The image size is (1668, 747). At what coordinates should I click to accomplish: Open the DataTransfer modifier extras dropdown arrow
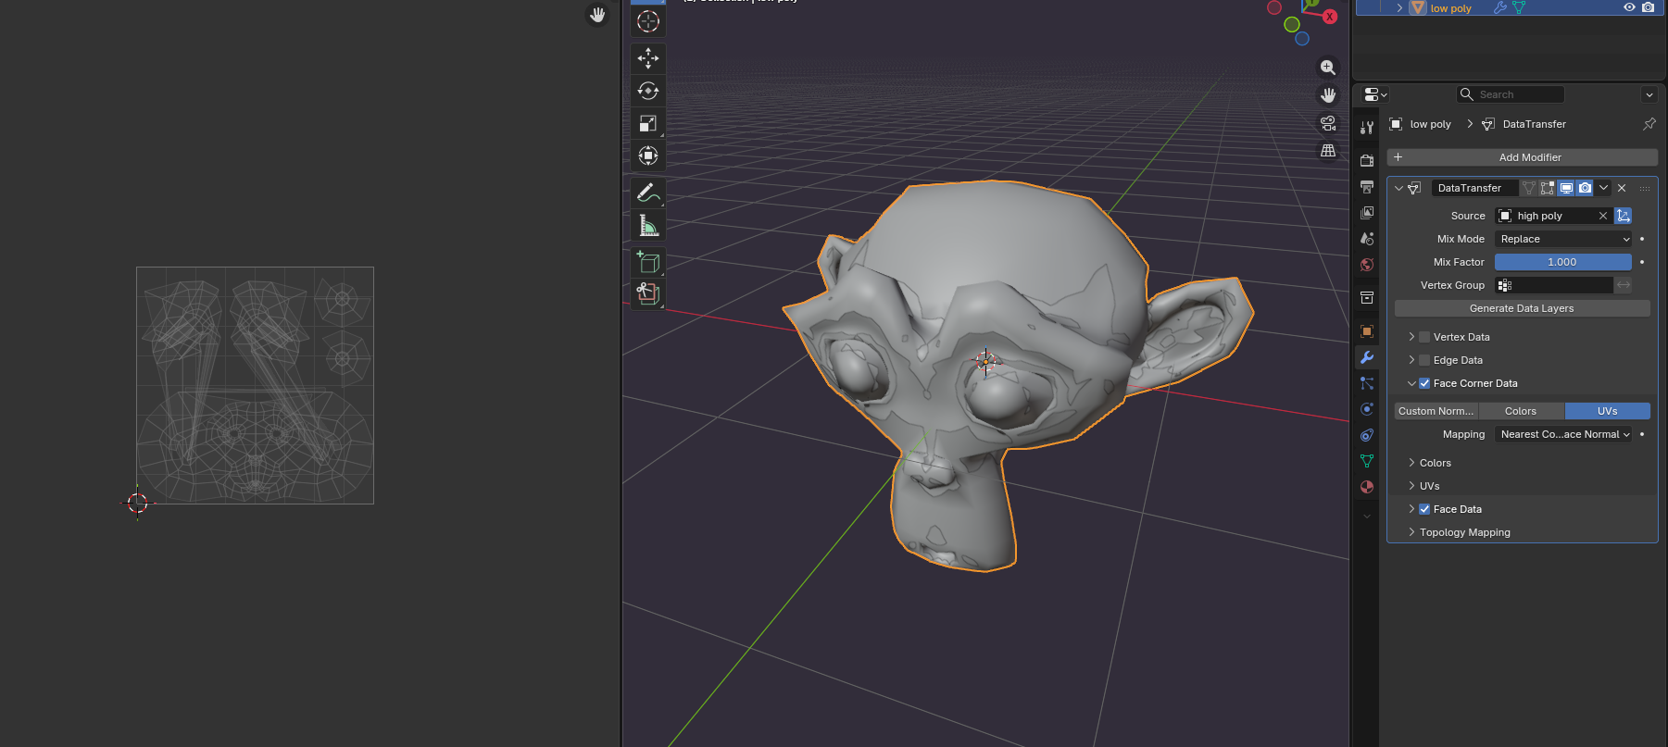pos(1603,188)
